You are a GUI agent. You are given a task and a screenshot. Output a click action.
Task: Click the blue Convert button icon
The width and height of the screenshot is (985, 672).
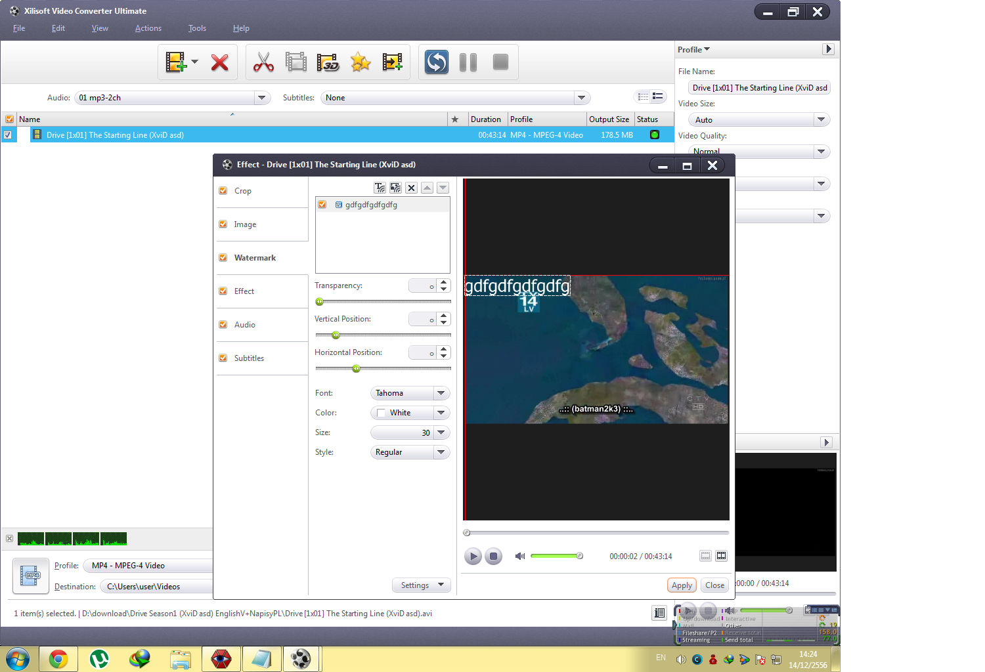point(436,62)
